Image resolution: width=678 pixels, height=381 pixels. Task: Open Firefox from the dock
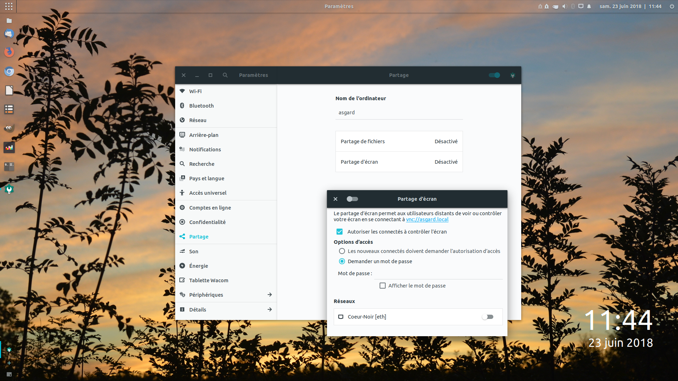[9, 52]
